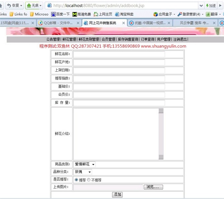The image size is (224, 199).
Task: Open 鲜花类别管理 menu item
Action: point(89,40)
